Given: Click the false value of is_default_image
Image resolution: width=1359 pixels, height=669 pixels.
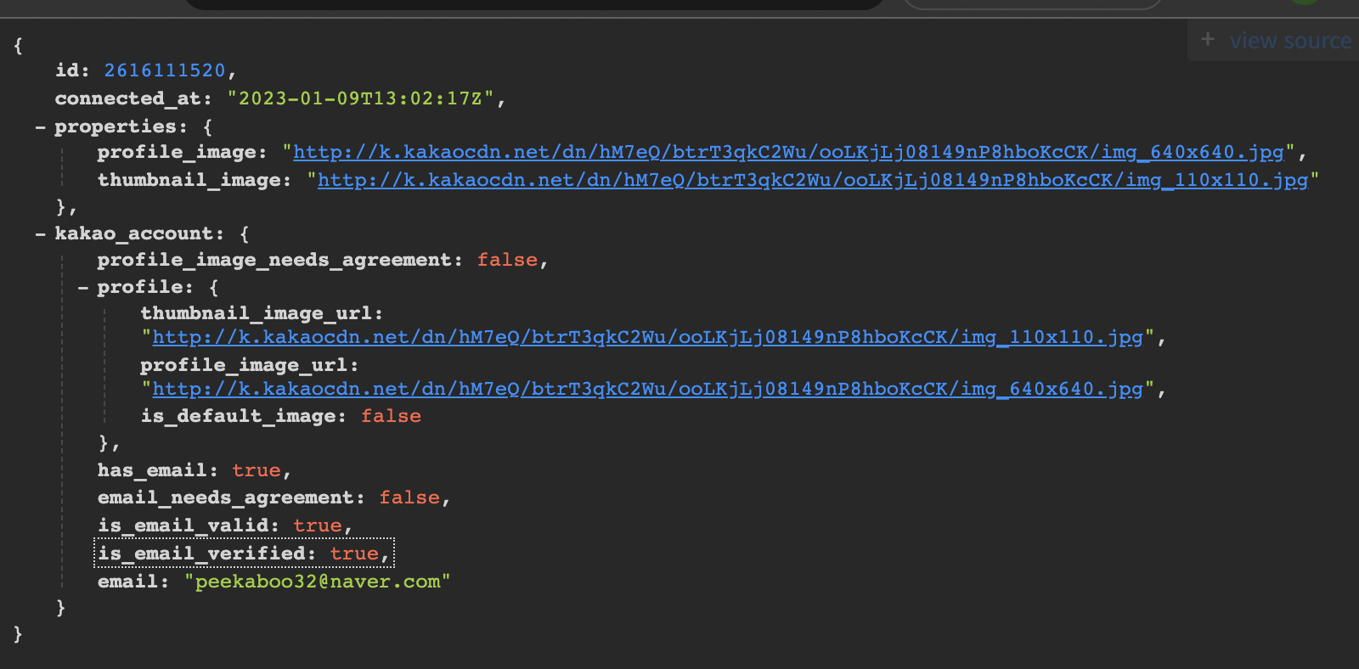Looking at the screenshot, I should [x=391, y=417].
